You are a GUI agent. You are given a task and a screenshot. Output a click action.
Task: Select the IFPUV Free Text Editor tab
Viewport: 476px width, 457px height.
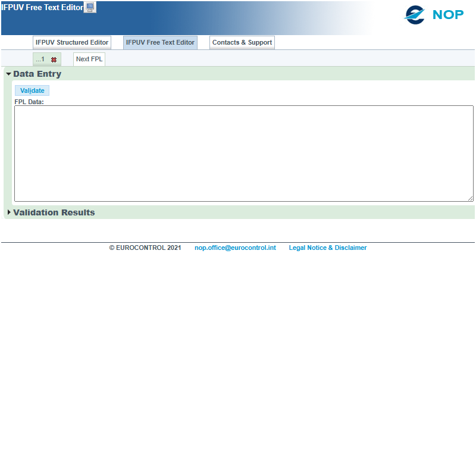click(160, 42)
